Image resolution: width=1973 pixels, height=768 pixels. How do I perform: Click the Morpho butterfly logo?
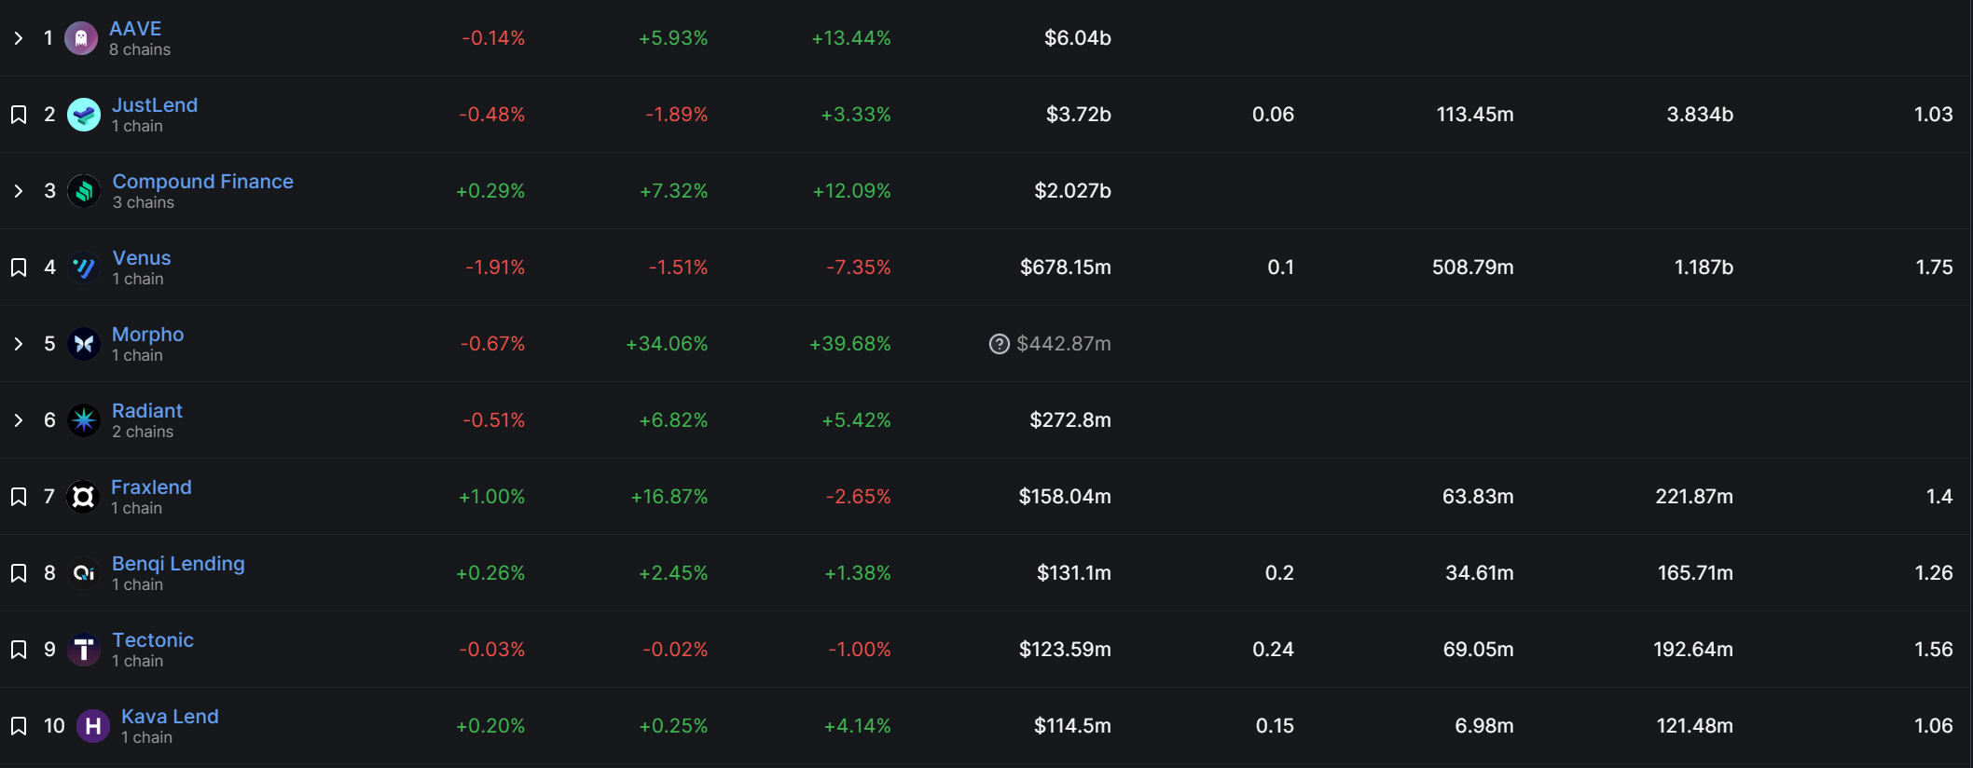[84, 344]
